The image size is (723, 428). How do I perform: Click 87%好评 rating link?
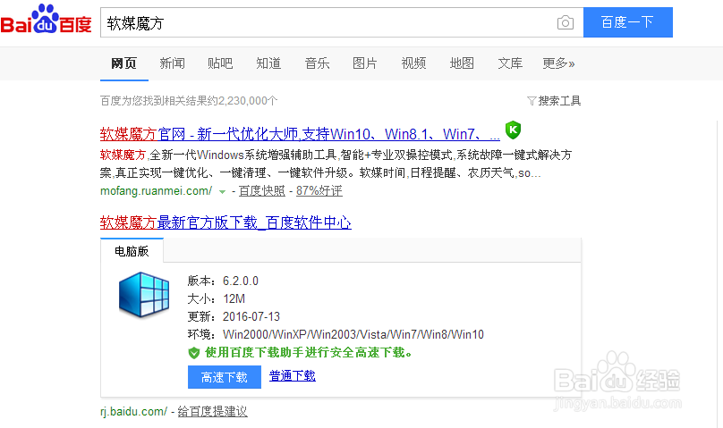click(319, 190)
